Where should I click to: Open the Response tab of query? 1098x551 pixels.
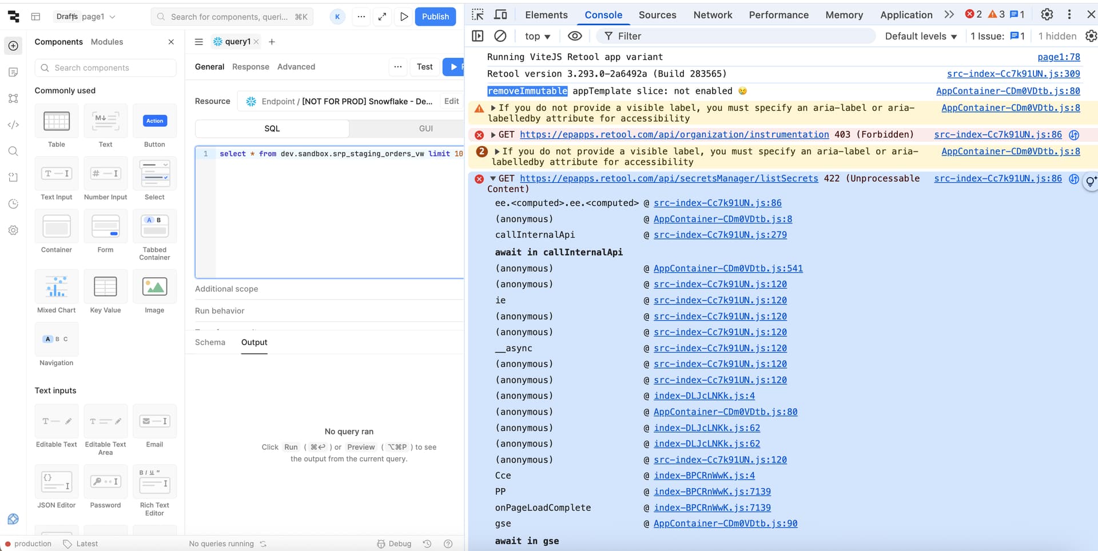pyautogui.click(x=250, y=67)
